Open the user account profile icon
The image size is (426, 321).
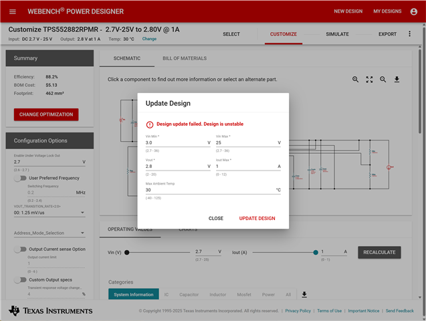click(413, 11)
